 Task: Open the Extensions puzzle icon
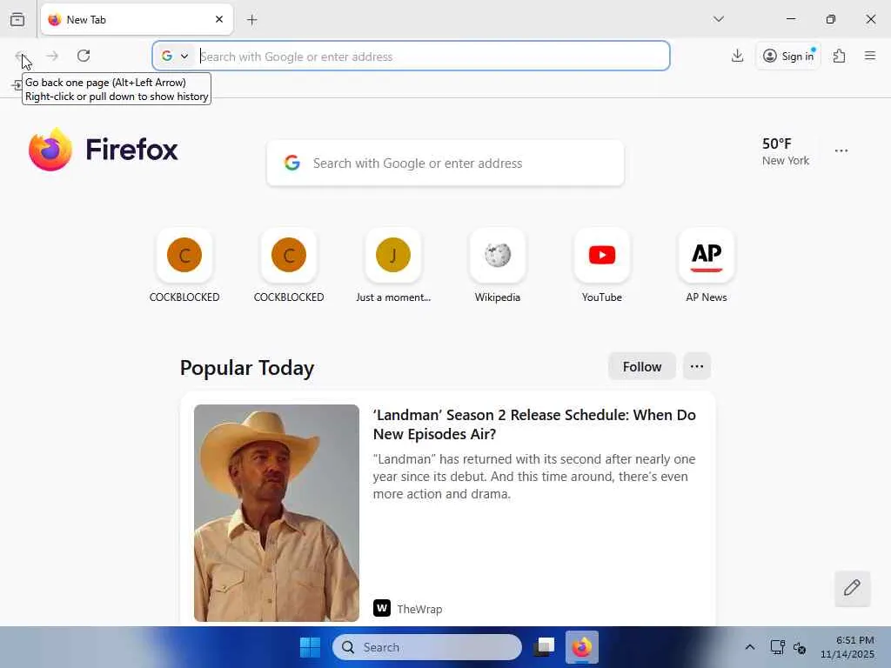point(840,56)
